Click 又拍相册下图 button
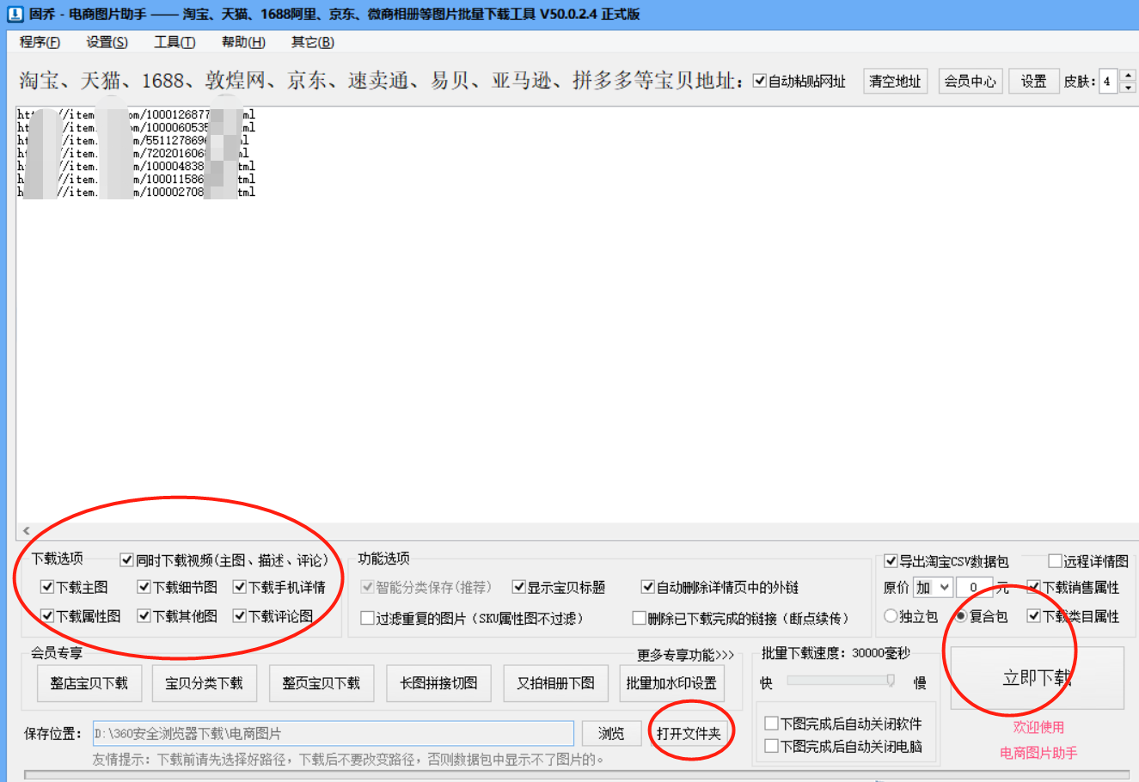 tap(555, 683)
